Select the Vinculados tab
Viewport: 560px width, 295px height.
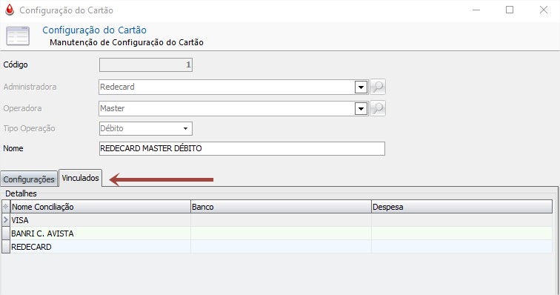coord(80,178)
